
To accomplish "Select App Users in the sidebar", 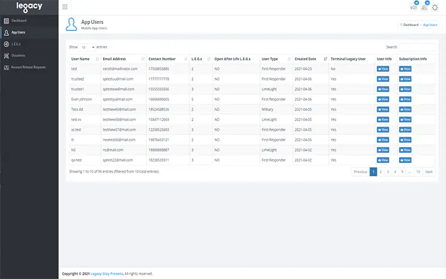I will click(19, 32).
